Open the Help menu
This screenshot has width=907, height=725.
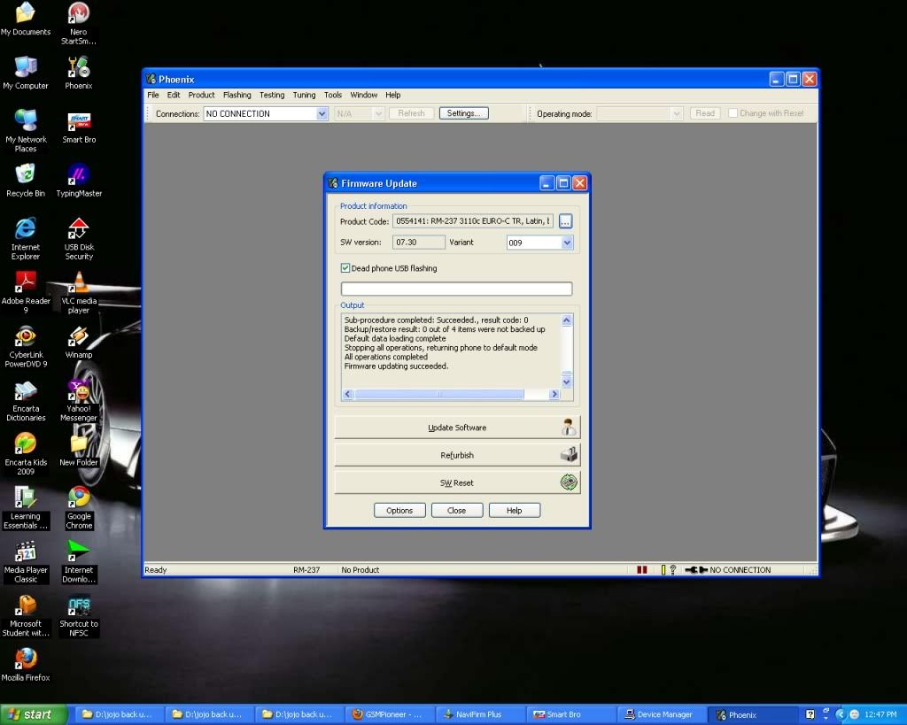[x=392, y=95]
